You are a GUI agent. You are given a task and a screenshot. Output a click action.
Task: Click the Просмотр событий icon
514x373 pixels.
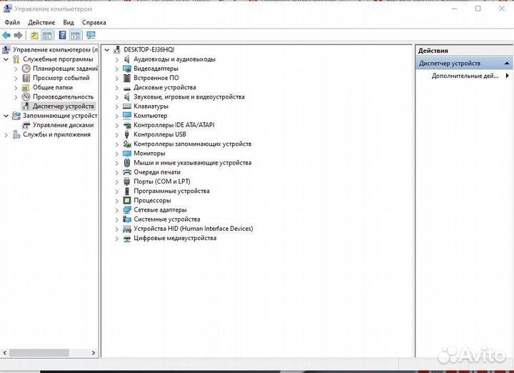click(x=26, y=78)
